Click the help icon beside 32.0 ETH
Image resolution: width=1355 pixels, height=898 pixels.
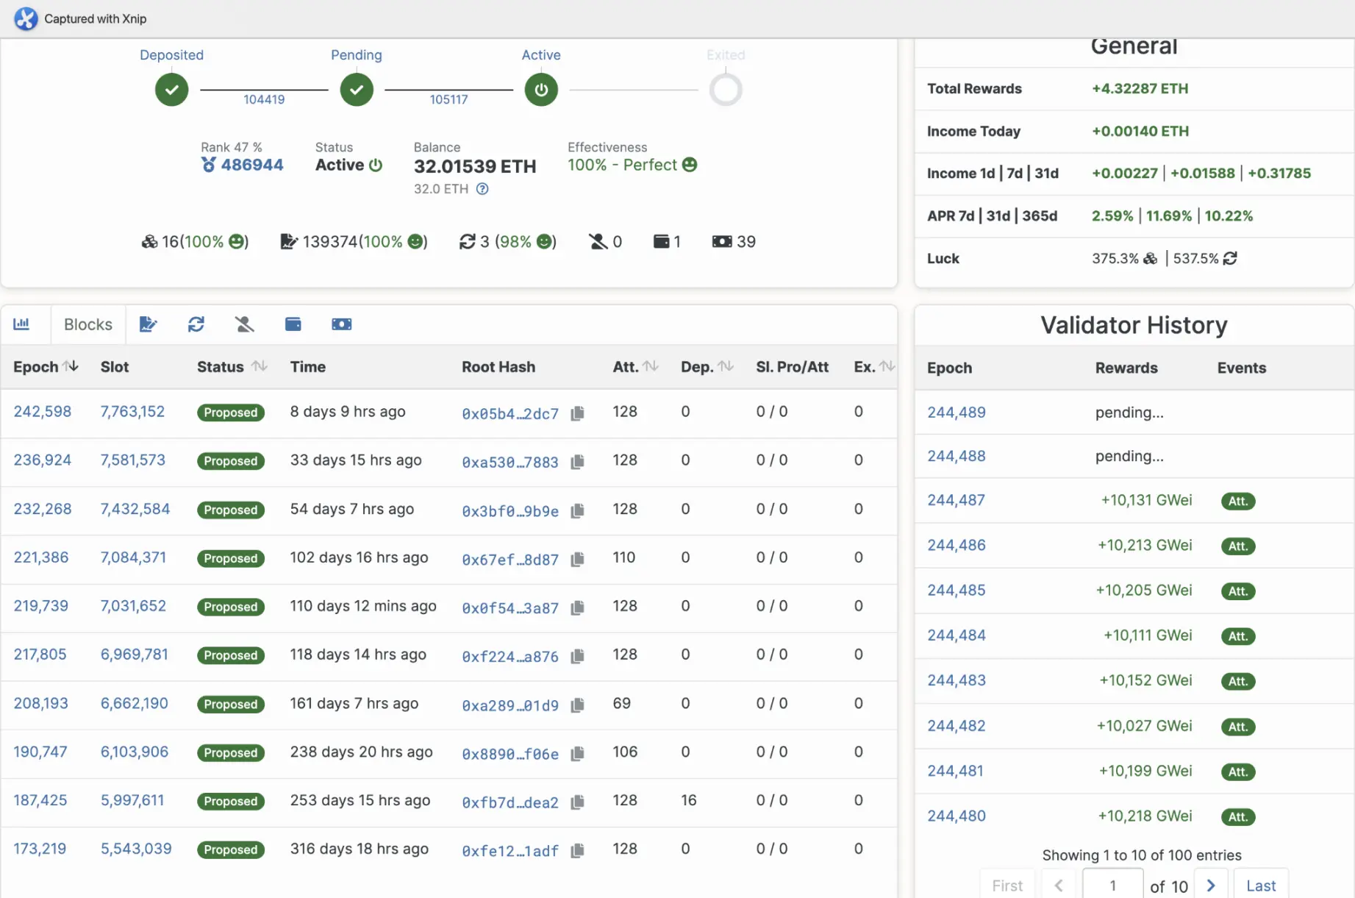tap(482, 189)
